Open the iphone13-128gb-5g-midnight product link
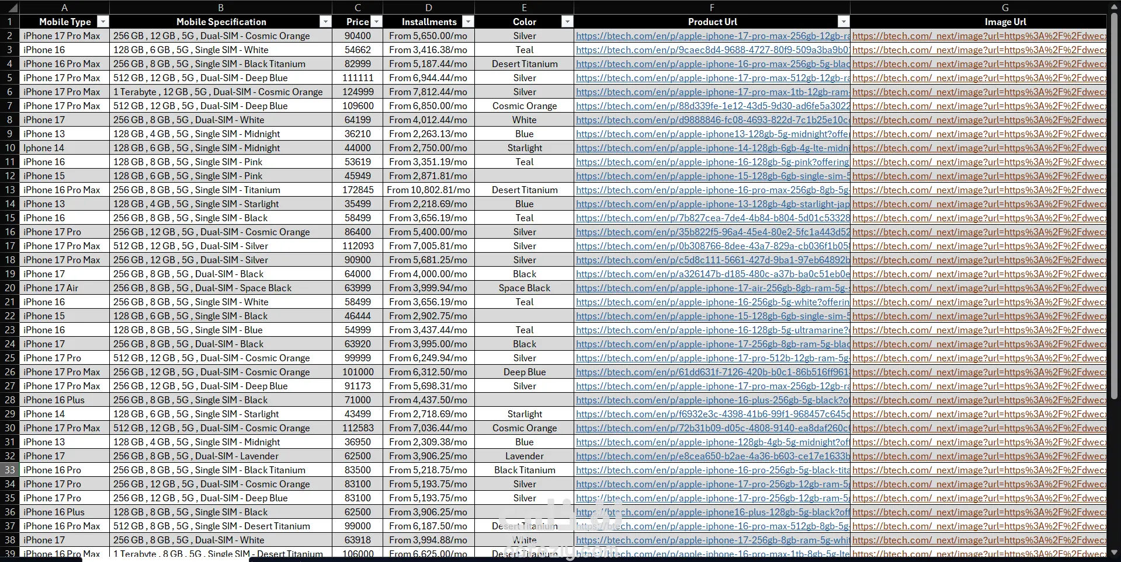 [x=713, y=134]
